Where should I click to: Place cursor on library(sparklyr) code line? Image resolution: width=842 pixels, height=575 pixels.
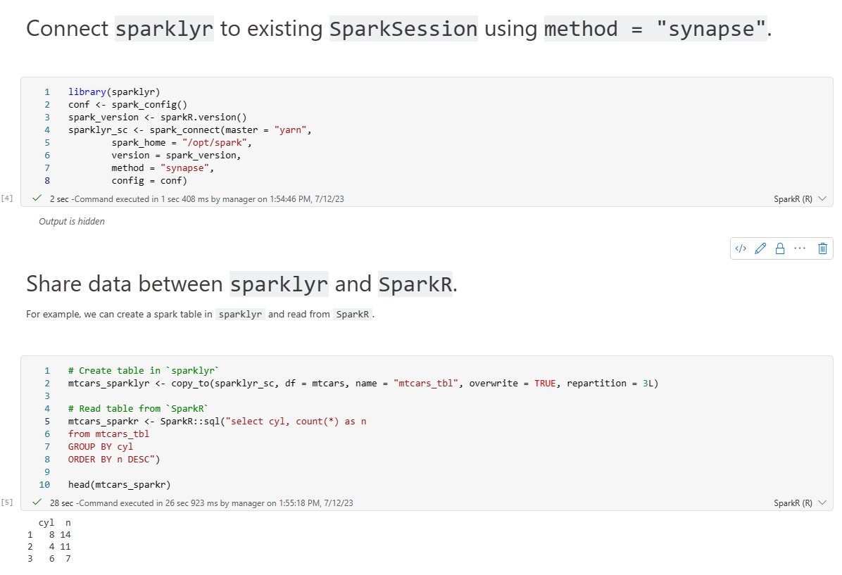pos(114,91)
